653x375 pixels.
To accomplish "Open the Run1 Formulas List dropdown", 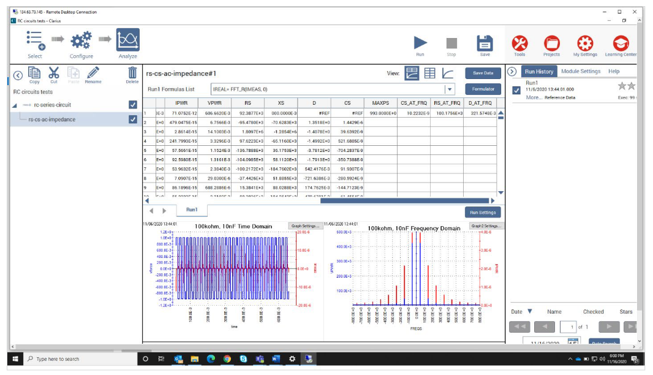I will click(x=450, y=89).
